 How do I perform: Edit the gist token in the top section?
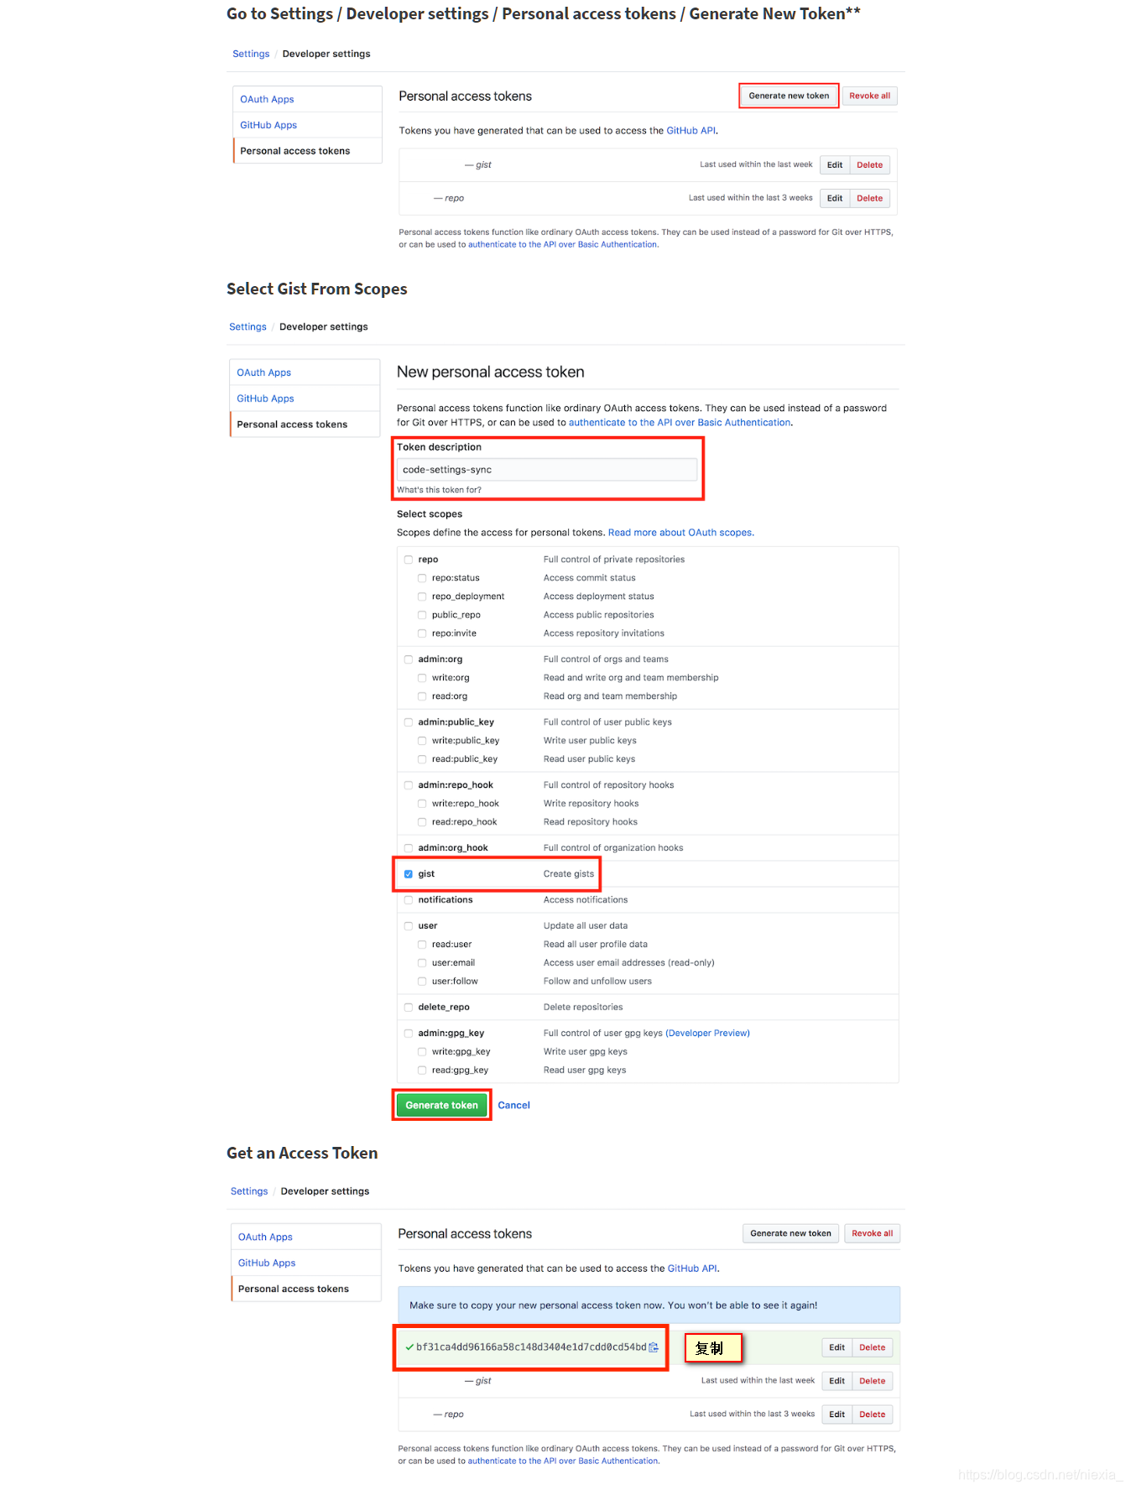pos(834,165)
